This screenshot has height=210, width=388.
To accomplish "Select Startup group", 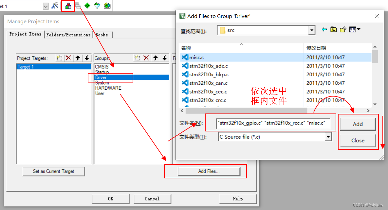I will pos(102,72).
